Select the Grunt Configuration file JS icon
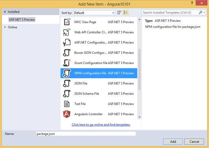The width and height of the screenshot is (209, 148). pos(67,63)
